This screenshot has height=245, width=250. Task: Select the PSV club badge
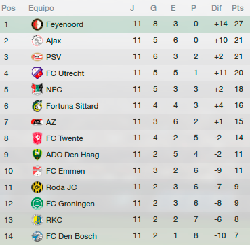37,57
